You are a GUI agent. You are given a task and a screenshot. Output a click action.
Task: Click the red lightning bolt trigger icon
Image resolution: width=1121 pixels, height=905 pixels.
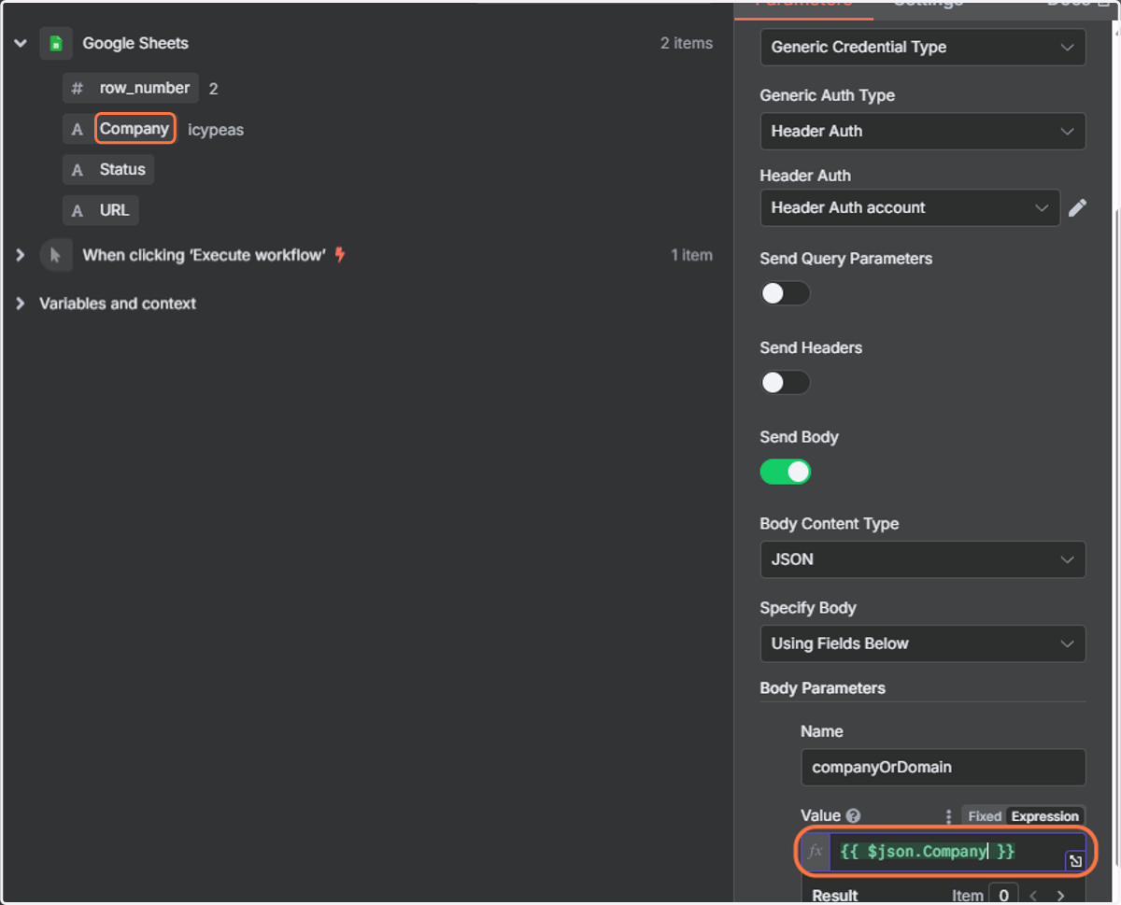(x=340, y=254)
